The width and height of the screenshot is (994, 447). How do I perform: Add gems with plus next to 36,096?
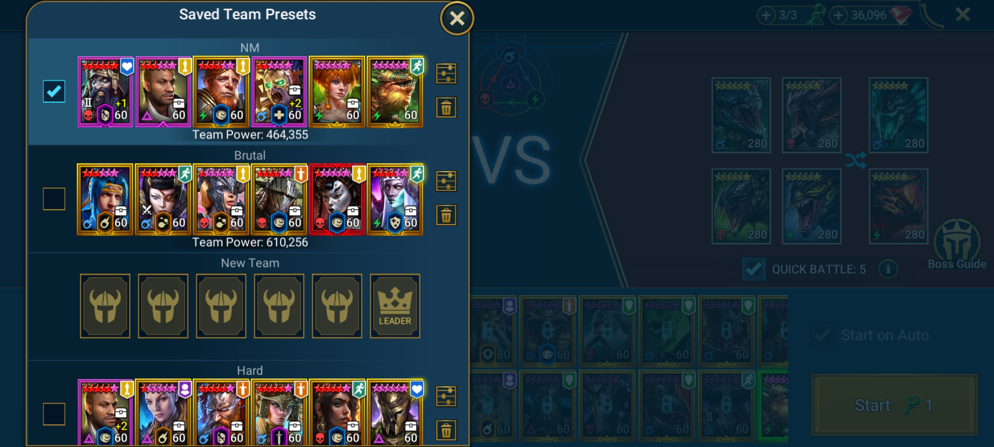(838, 15)
